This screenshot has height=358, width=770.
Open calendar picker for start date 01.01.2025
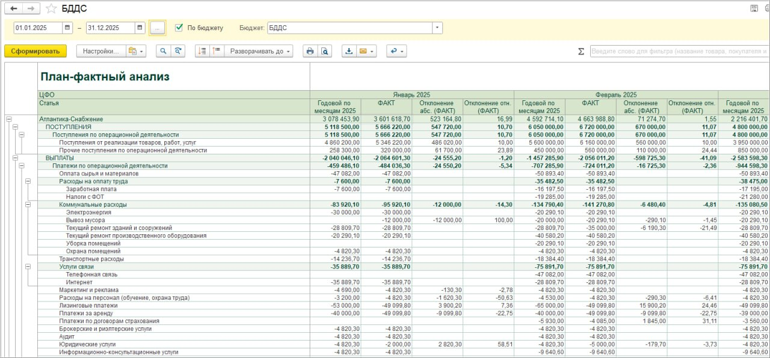pyautogui.click(x=67, y=28)
